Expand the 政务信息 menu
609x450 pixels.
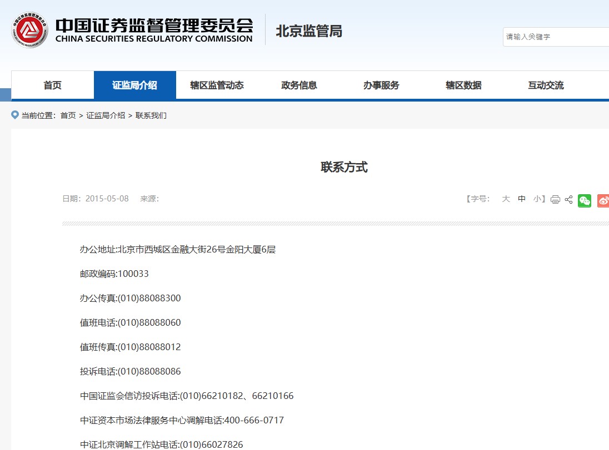tap(299, 85)
